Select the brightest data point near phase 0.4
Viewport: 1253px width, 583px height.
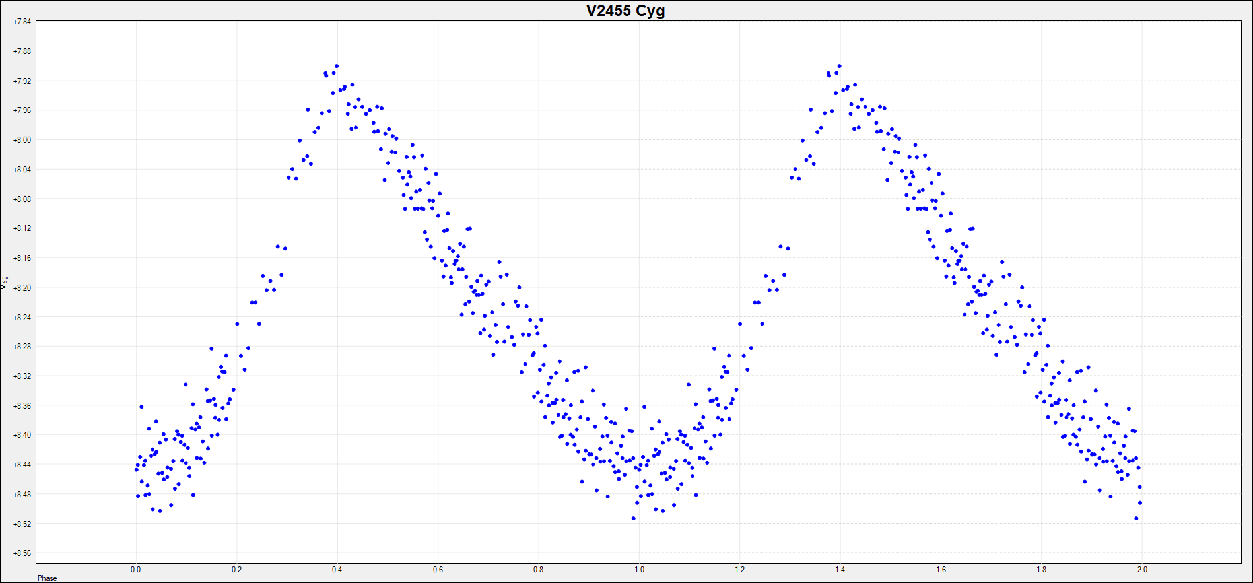[x=337, y=66]
